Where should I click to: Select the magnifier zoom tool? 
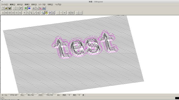pyautogui.click(x=43, y=13)
